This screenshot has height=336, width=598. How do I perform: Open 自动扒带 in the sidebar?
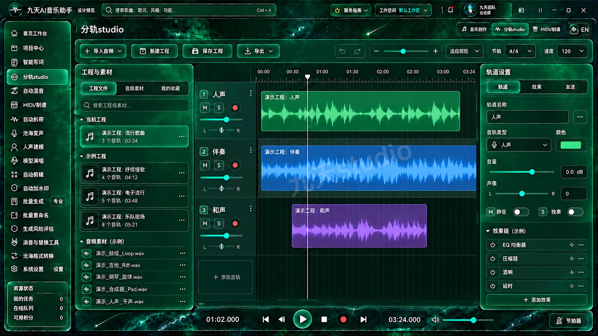(x=34, y=119)
